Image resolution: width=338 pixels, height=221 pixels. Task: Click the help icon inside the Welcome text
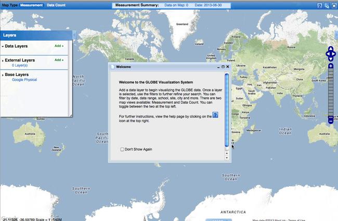[215, 115]
